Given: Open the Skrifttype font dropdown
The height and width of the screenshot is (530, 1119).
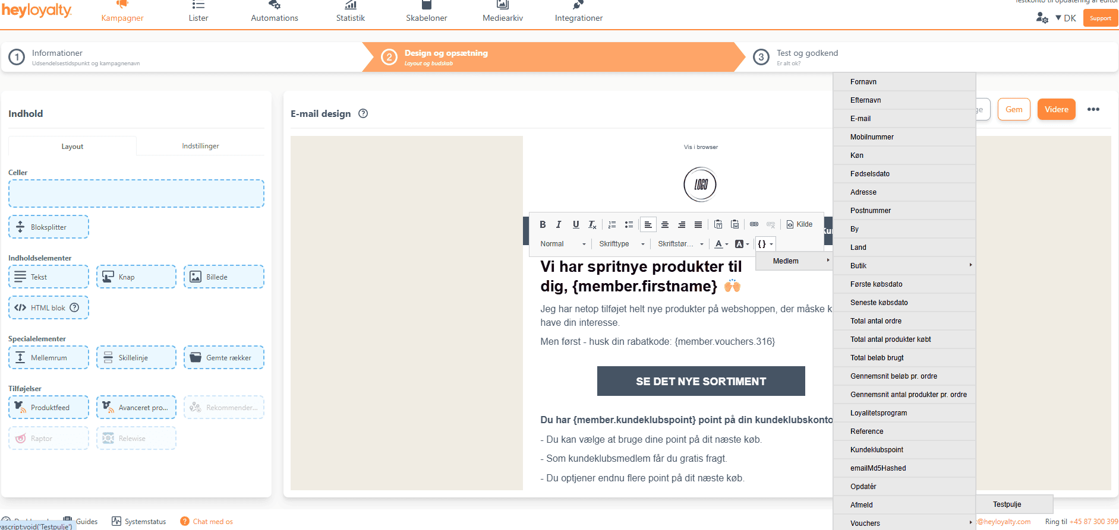Looking at the screenshot, I should point(622,244).
